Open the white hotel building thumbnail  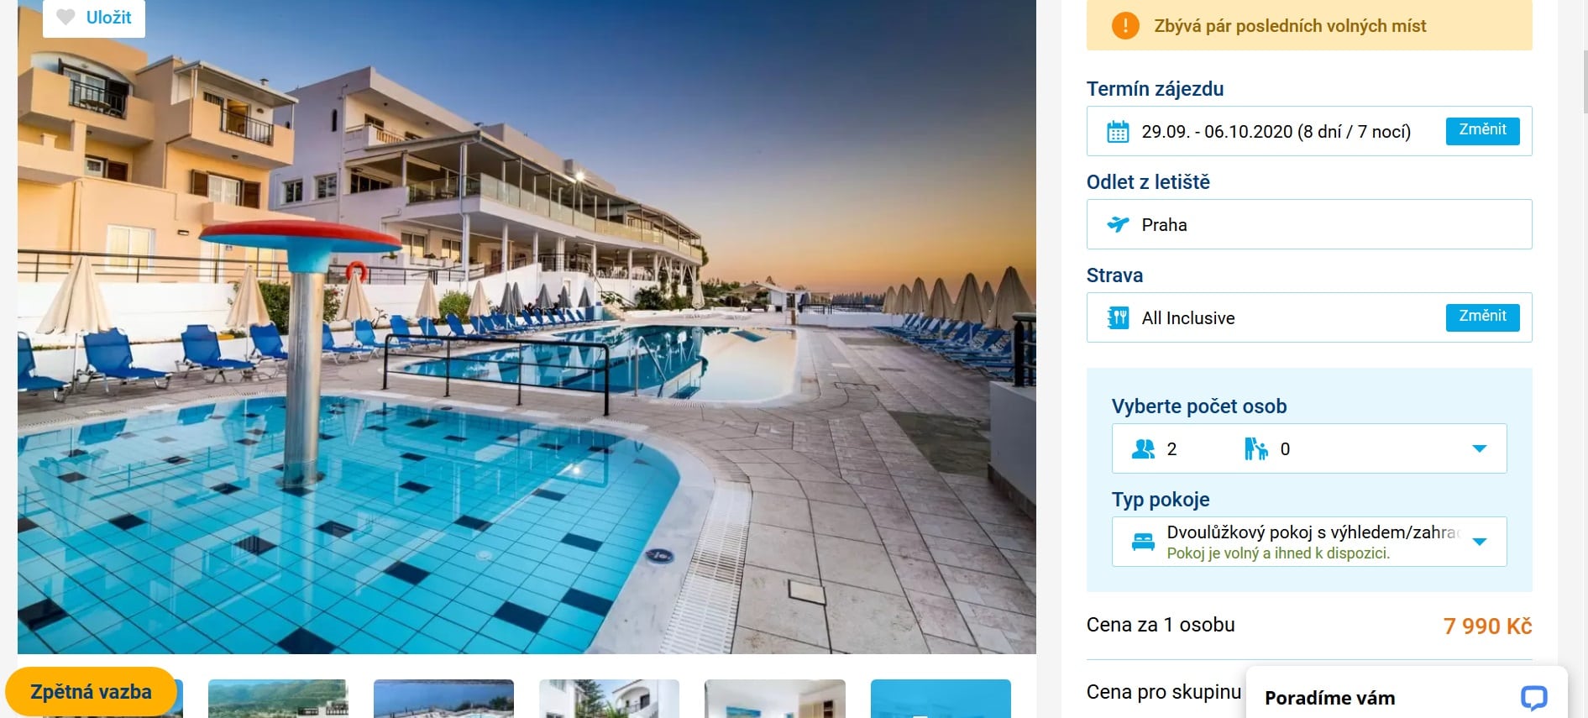coord(609,699)
